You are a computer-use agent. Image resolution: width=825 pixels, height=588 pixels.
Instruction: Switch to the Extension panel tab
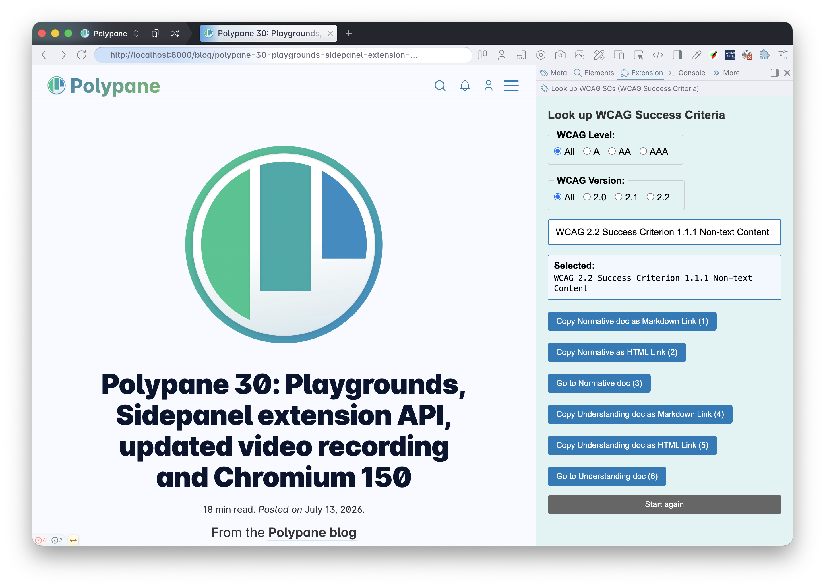point(642,73)
